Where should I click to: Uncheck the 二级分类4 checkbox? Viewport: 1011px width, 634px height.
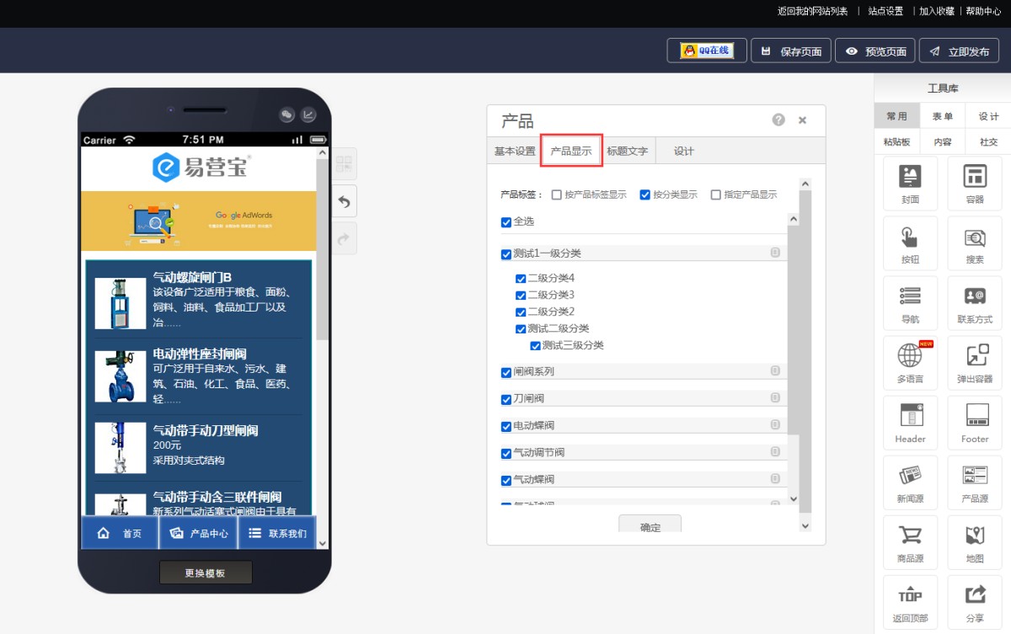[521, 279]
